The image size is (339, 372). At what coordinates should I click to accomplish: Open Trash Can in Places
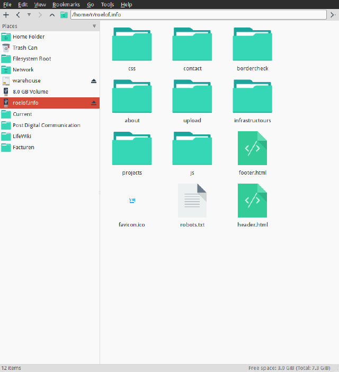click(50, 48)
